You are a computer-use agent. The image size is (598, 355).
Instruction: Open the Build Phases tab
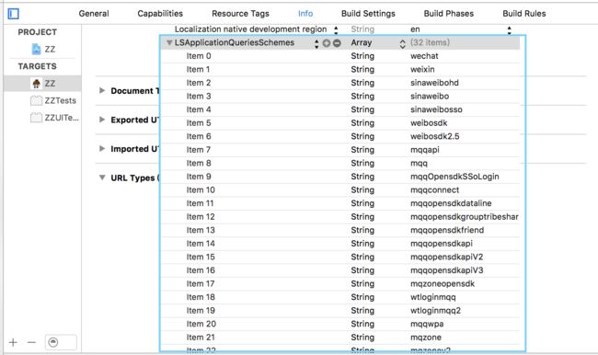[x=449, y=14]
